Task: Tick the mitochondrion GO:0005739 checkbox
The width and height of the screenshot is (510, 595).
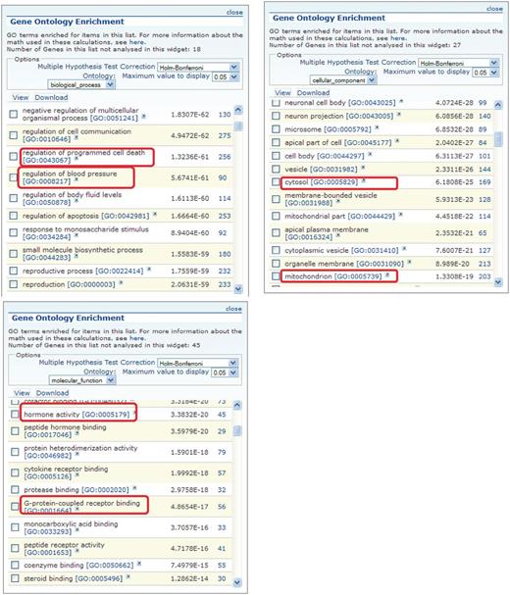Action: 276,276
